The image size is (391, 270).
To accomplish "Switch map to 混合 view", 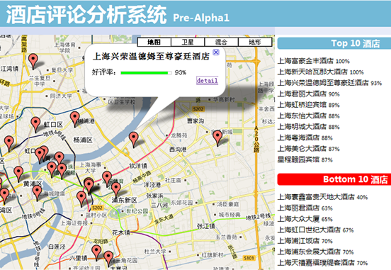I will pos(222,42).
